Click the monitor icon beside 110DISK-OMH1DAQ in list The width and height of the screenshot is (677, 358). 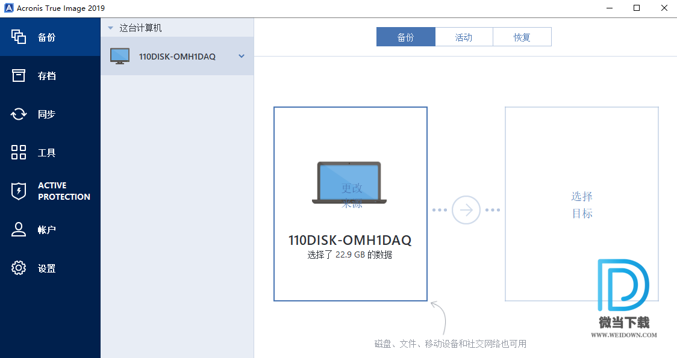click(120, 56)
